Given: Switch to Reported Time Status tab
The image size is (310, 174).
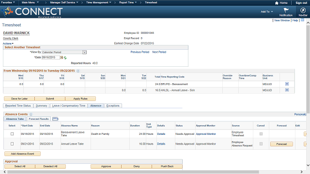Looking at the screenshot, I should pyautogui.click(x=18, y=106).
